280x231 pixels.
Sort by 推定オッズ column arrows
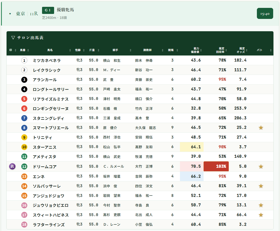247,50
